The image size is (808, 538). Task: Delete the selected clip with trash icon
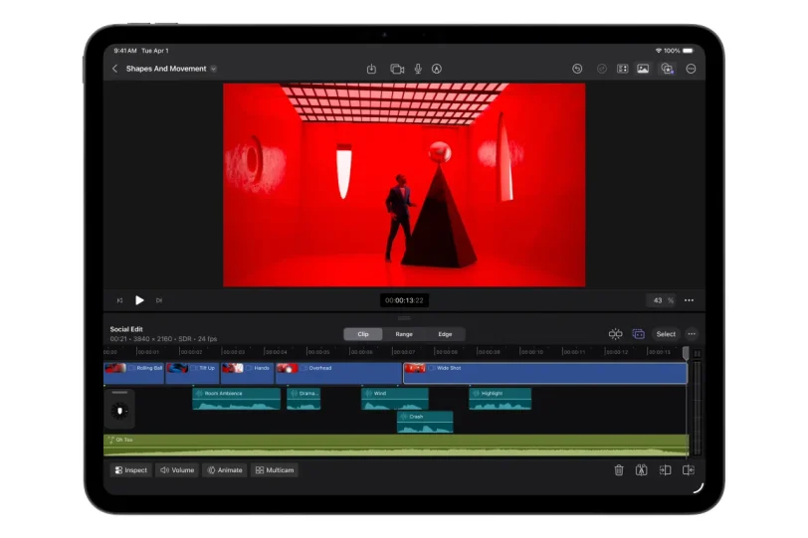click(619, 470)
